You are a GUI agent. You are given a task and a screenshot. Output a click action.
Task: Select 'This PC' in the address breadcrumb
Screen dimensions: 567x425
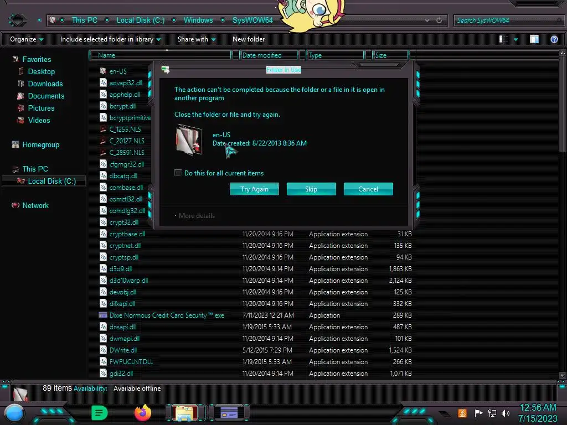(x=84, y=20)
